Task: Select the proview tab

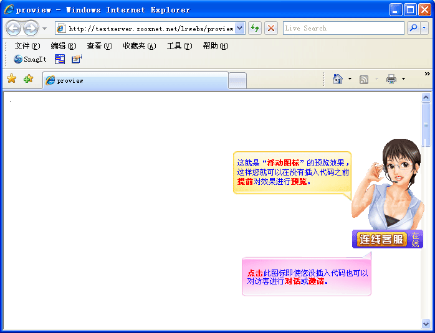Action: pyautogui.click(x=135, y=80)
